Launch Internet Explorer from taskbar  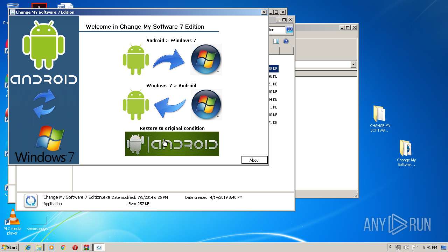click(28, 247)
